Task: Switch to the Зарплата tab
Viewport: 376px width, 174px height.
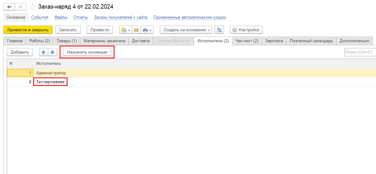Action: point(274,41)
